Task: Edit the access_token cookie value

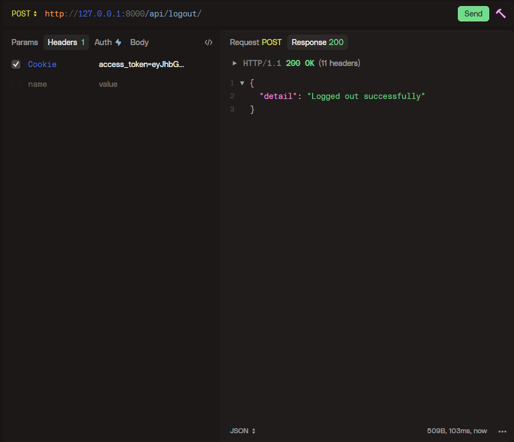Action: click(141, 64)
